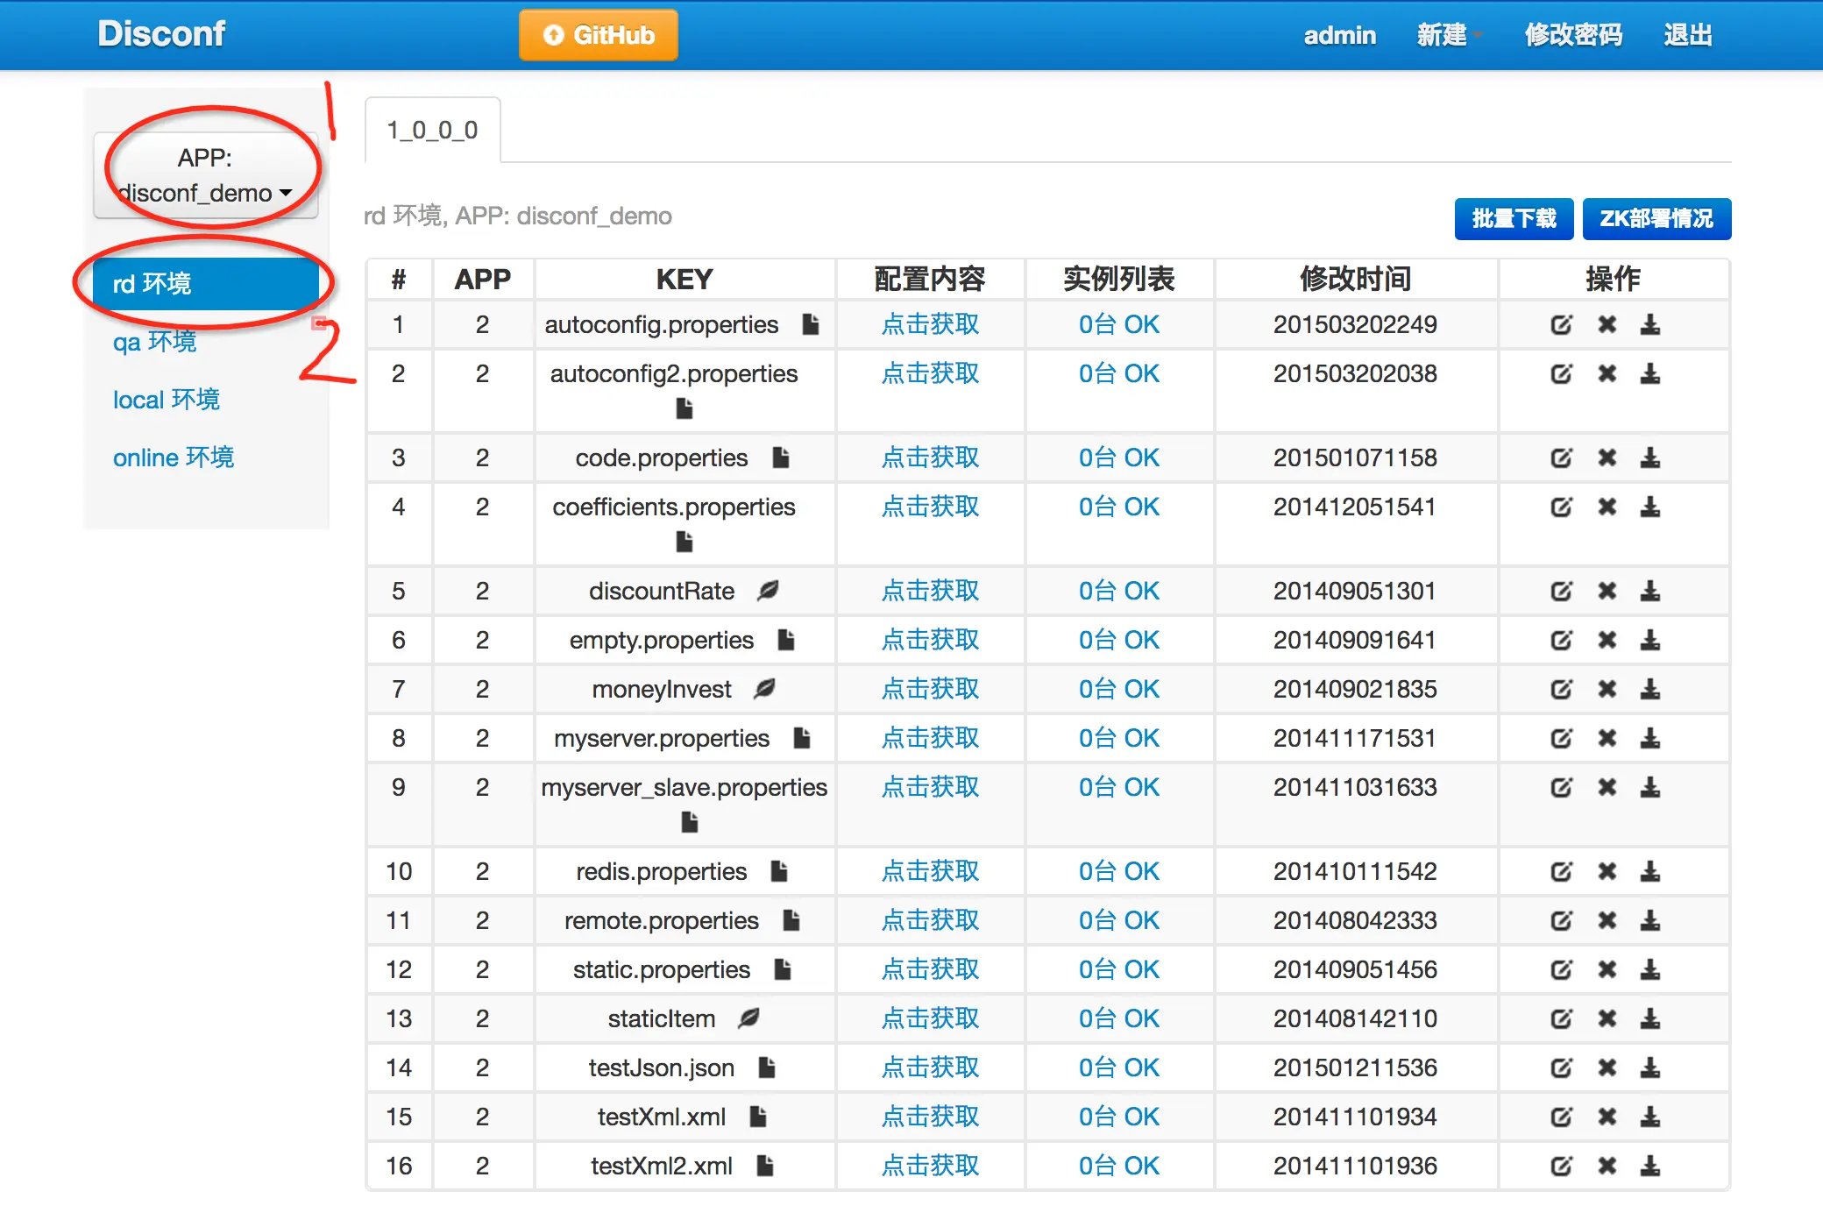
Task: Select the 1_0_0_0 version tab
Action: click(x=433, y=131)
